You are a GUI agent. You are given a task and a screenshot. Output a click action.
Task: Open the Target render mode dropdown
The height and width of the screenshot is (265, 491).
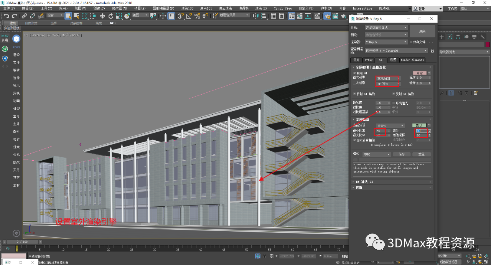386,28
